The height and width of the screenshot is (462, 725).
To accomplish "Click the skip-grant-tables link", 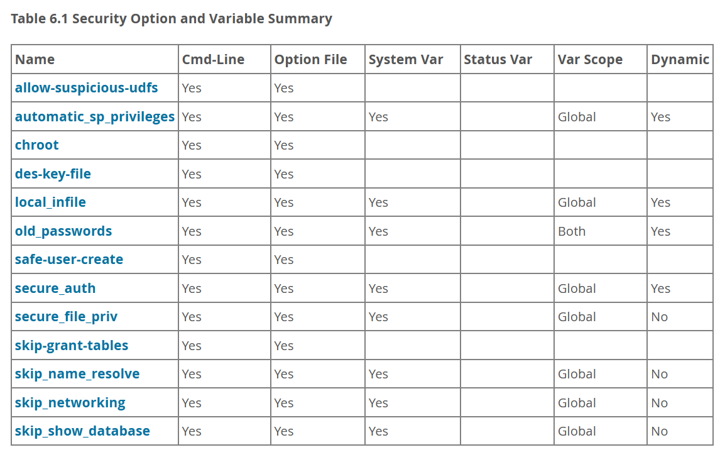I will pos(72,346).
